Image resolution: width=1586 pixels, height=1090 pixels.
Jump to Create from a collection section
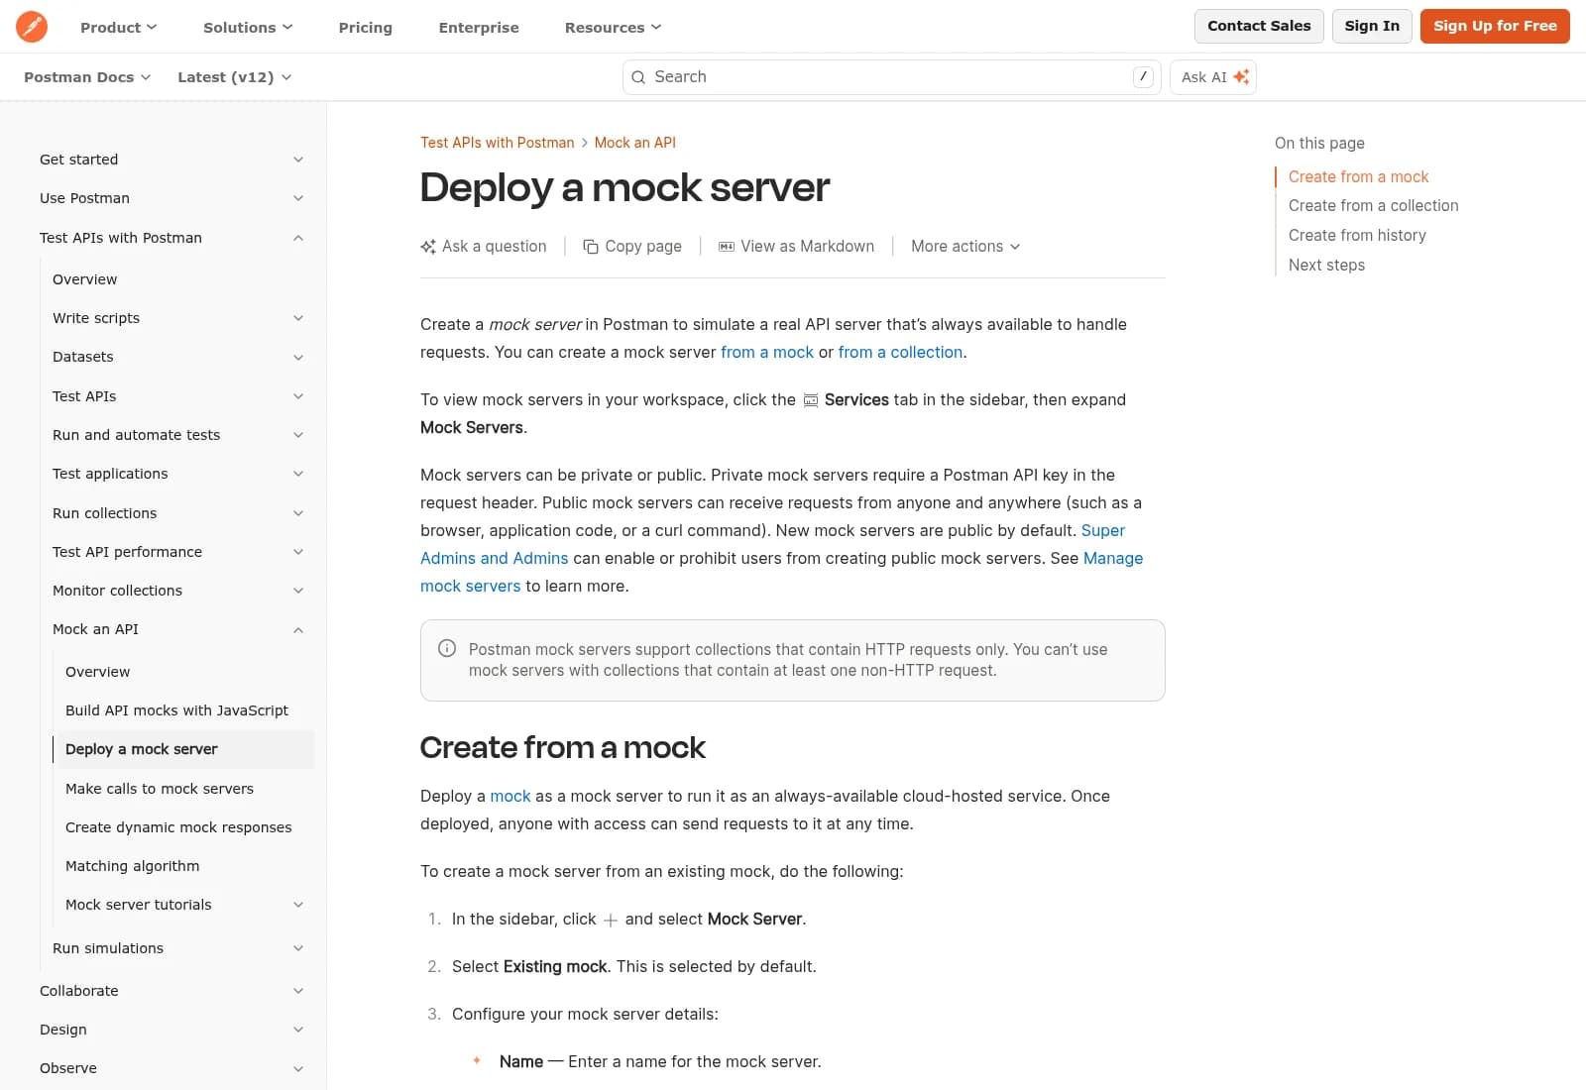coord(1373,206)
